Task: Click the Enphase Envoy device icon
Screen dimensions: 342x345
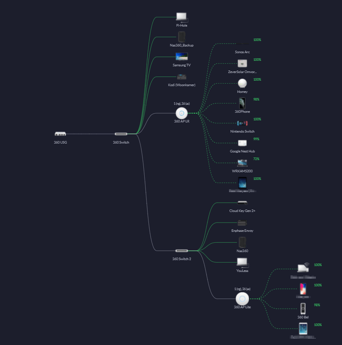Action: (x=242, y=223)
